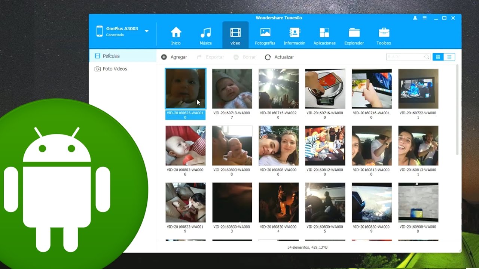The image size is (479, 269).
Task: Select Películas in the sidebar
Action: 123,56
